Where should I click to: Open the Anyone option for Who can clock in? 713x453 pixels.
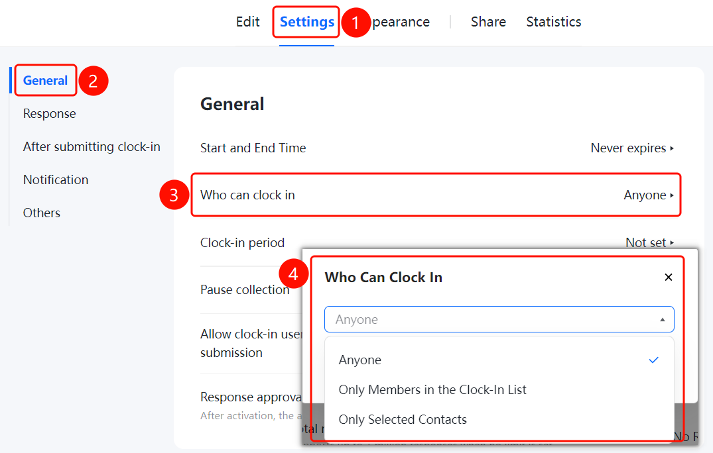tap(649, 195)
